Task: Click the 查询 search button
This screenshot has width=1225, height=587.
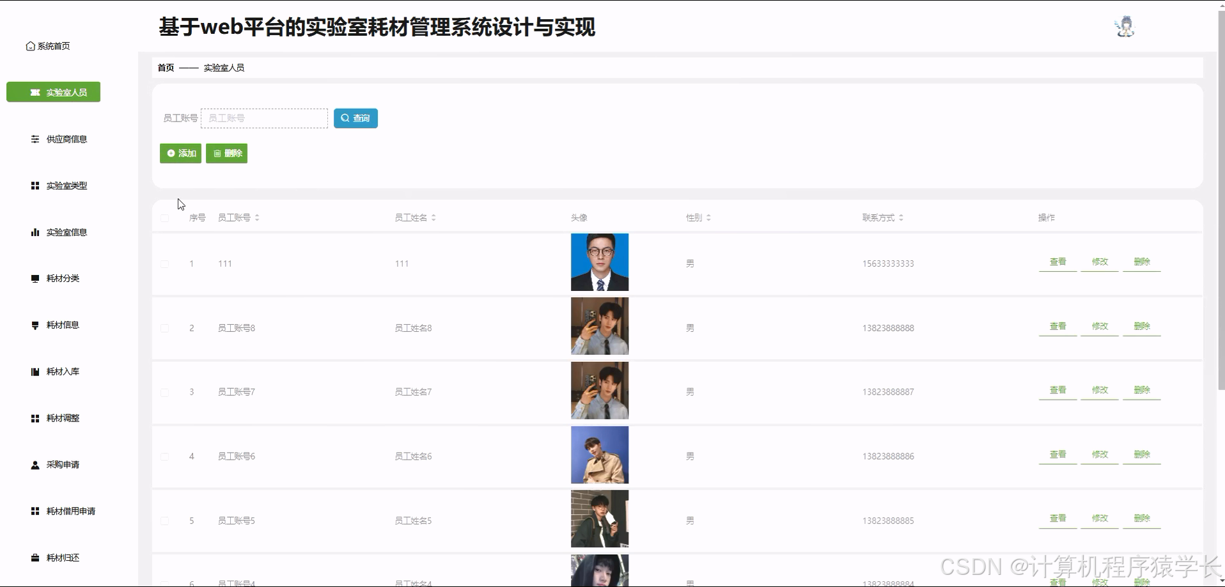Action: tap(355, 118)
